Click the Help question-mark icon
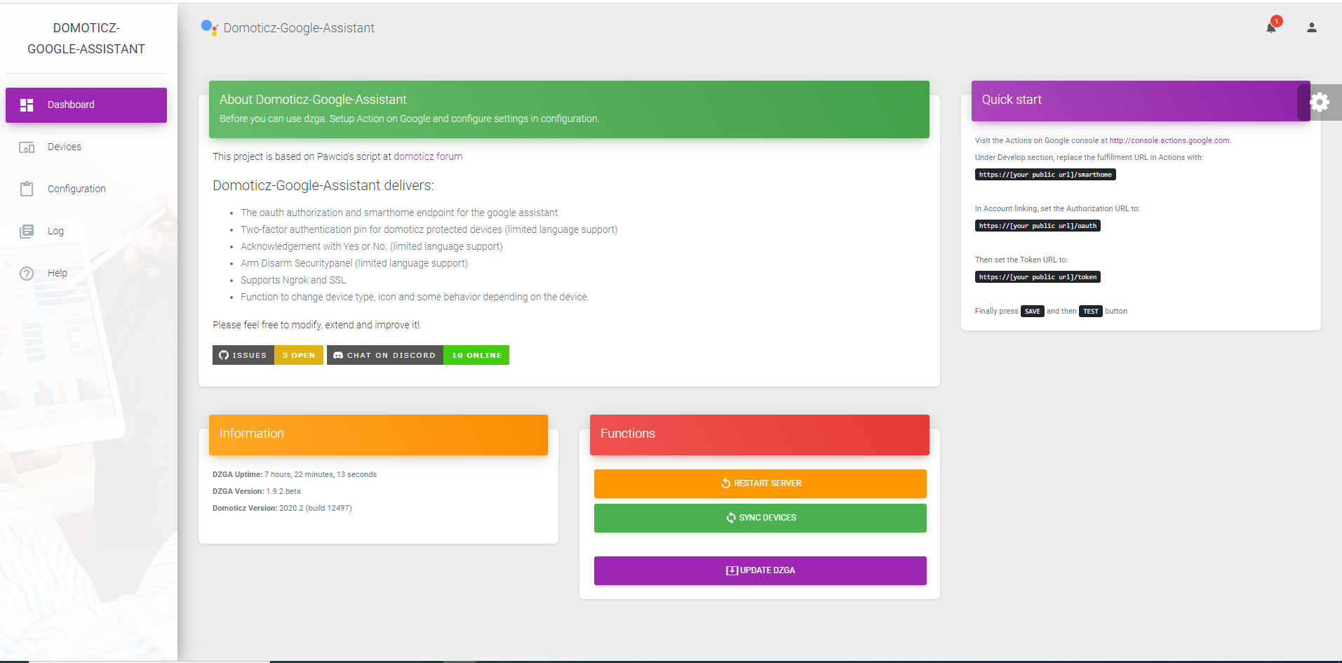The image size is (1342, 663). pyautogui.click(x=27, y=274)
